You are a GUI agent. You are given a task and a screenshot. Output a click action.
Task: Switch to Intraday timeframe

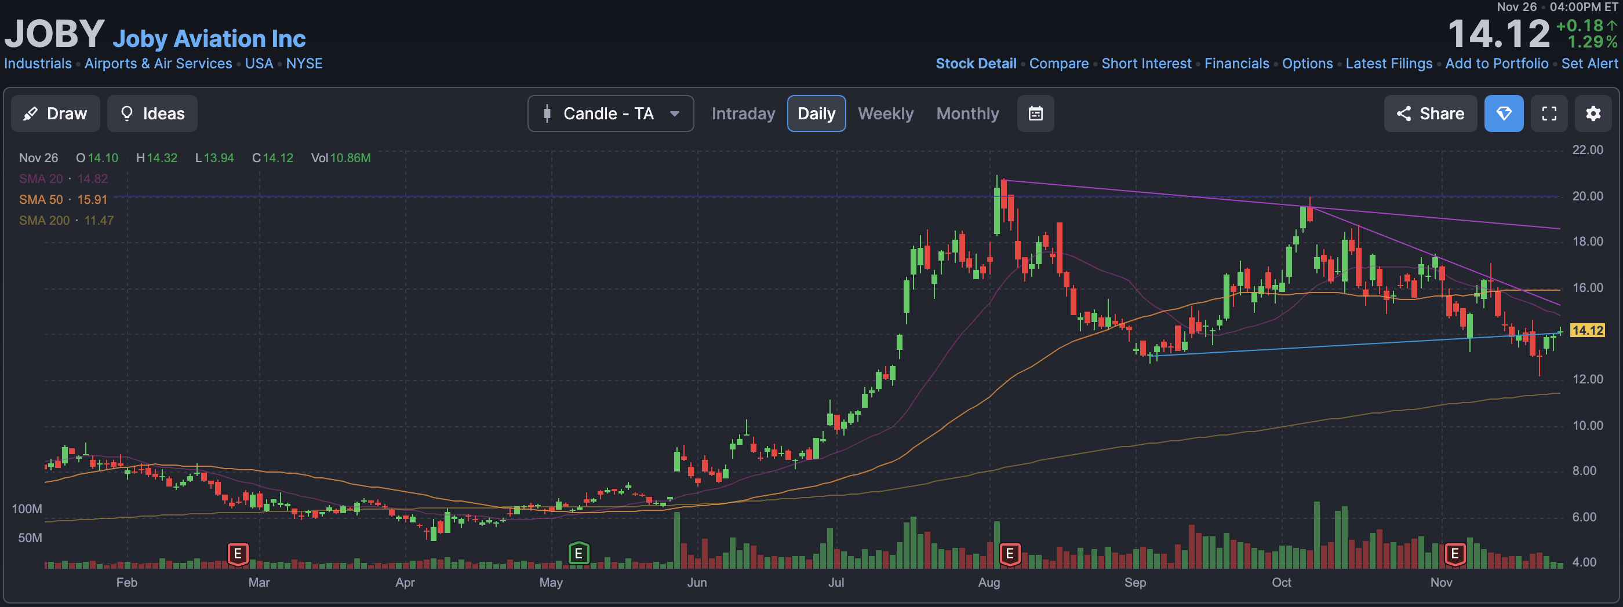tap(743, 114)
